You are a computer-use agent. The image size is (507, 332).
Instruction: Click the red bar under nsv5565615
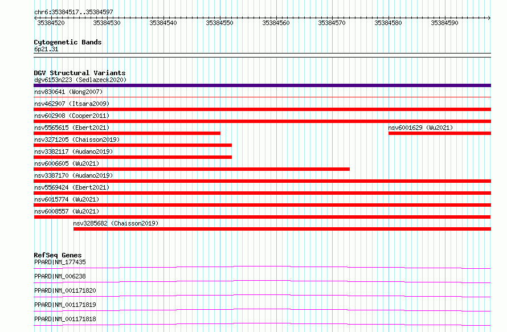(127, 133)
